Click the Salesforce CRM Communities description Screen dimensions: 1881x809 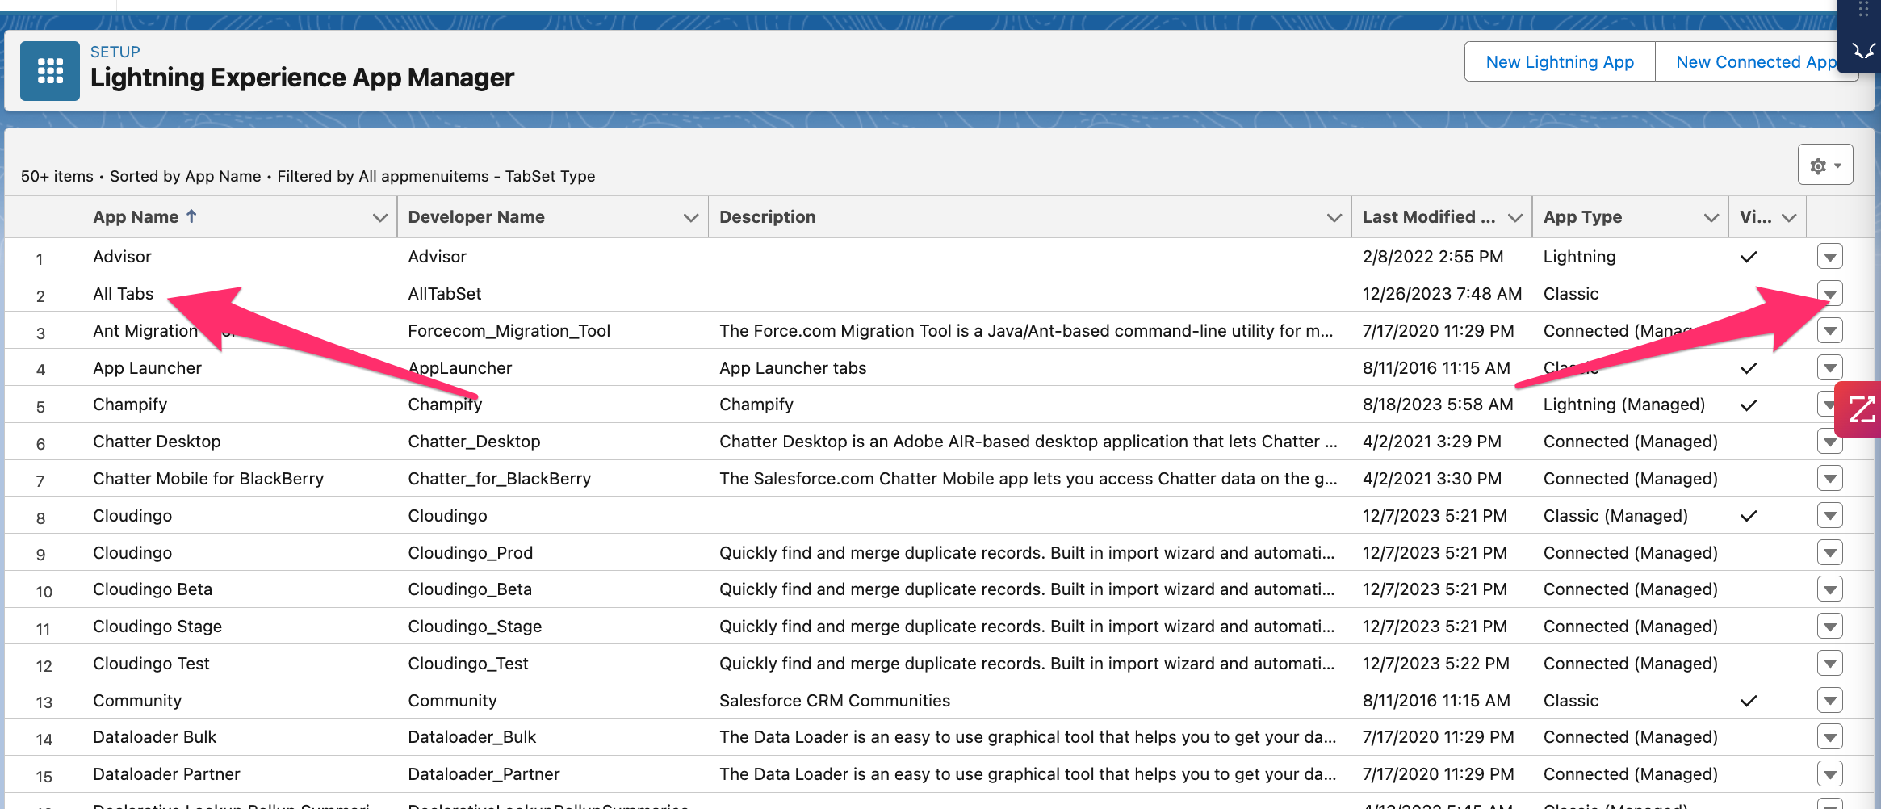coord(835,701)
